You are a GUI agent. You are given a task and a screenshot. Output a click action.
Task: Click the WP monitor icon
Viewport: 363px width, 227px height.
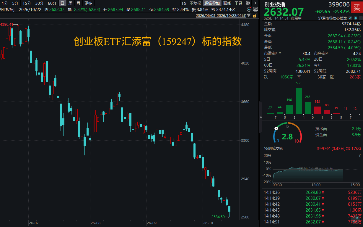pos(255,9)
